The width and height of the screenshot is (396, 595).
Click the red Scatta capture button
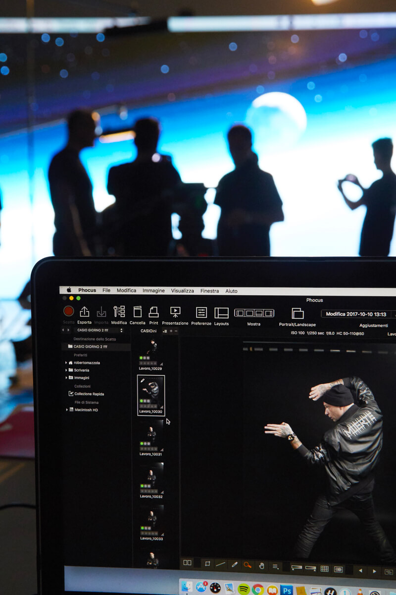tap(69, 311)
